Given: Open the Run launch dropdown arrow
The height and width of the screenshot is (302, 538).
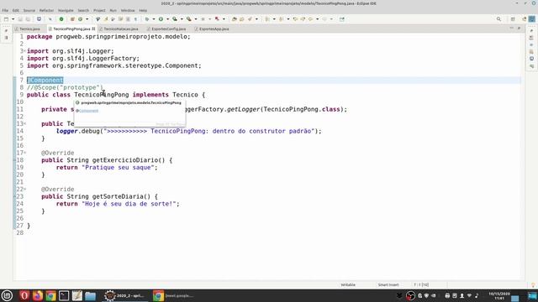Looking at the screenshot, I should point(167,19).
